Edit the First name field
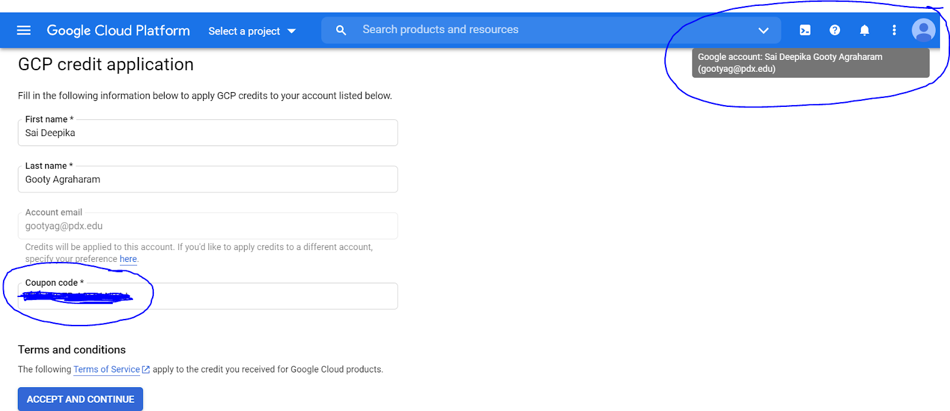Screen dimensions: 950x411 point(208,132)
